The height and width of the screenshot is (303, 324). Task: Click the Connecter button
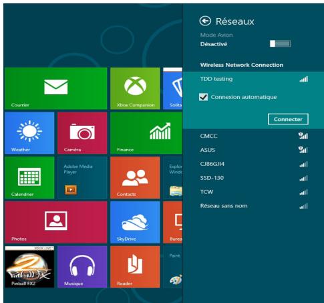click(288, 119)
